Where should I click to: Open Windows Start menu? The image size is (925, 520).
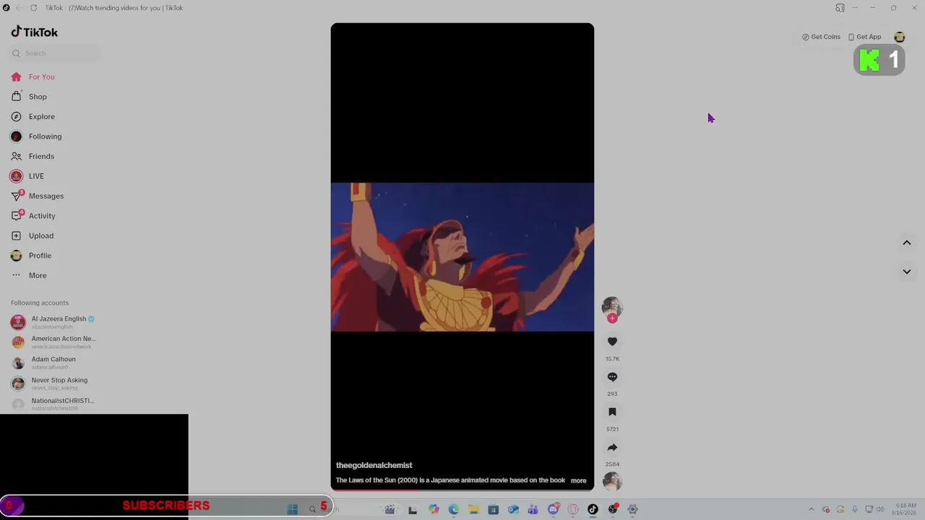pos(293,509)
